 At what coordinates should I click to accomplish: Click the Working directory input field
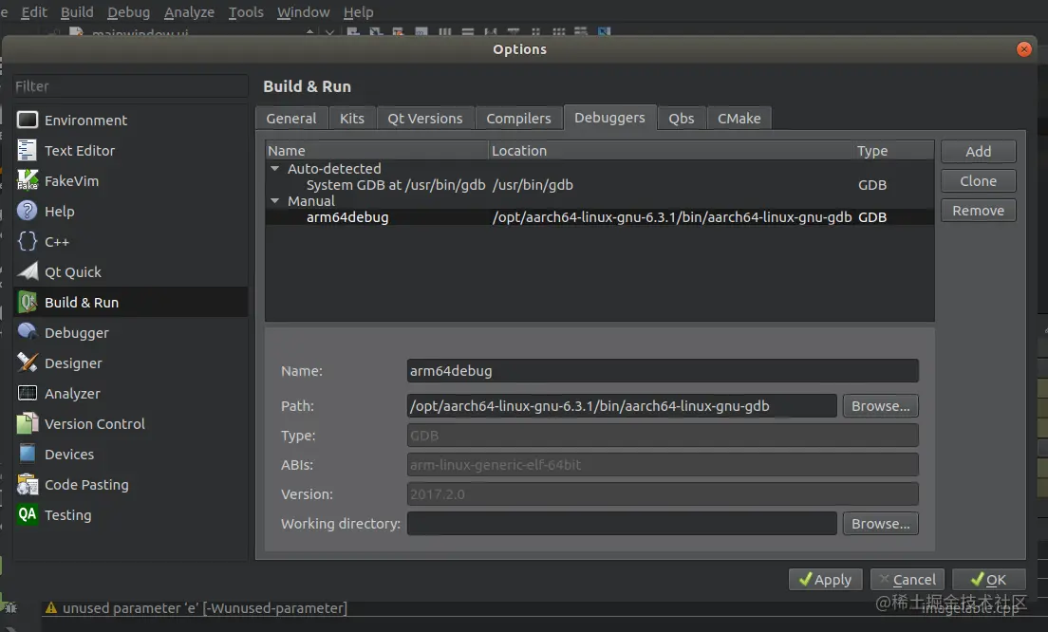pos(622,524)
